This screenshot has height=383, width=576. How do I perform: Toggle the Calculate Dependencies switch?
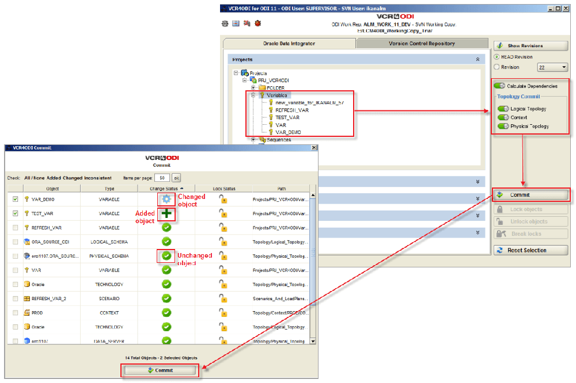(x=499, y=86)
